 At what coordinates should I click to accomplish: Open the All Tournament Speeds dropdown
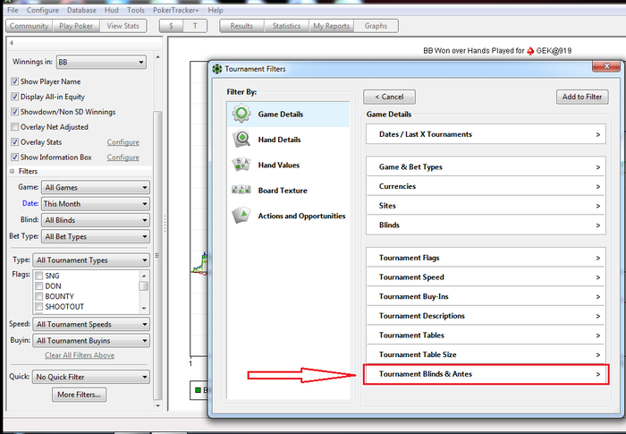point(91,324)
